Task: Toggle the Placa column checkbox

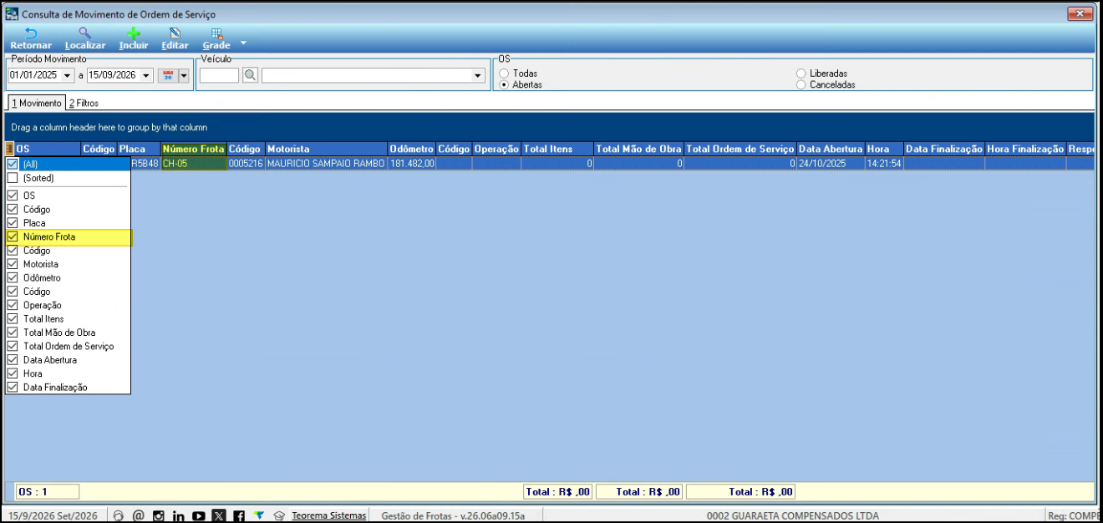Action: click(x=12, y=223)
